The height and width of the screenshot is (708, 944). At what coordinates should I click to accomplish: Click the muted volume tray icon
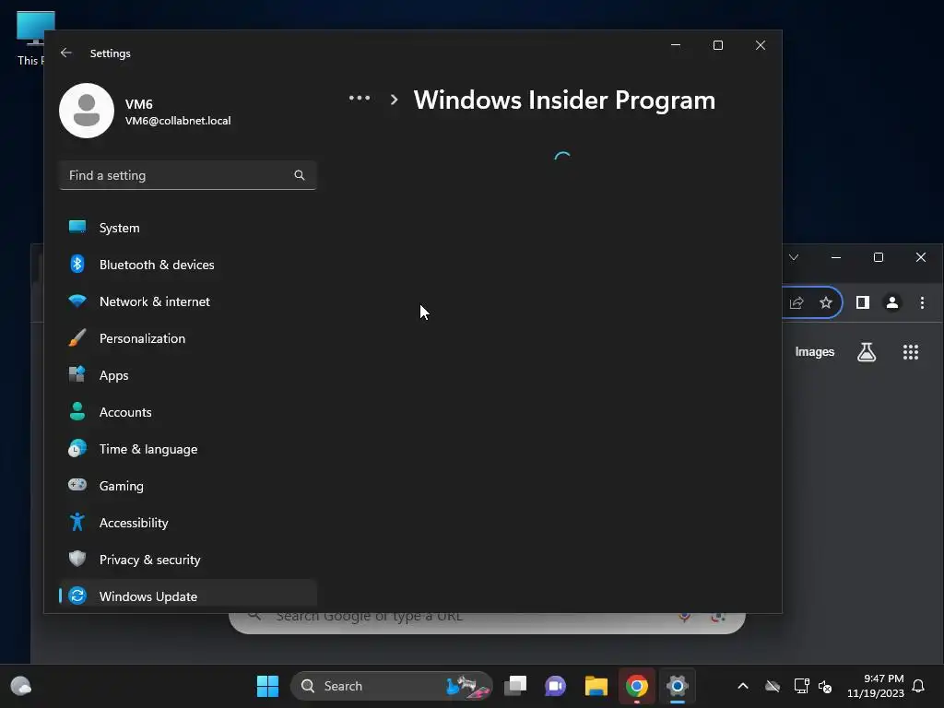click(825, 686)
